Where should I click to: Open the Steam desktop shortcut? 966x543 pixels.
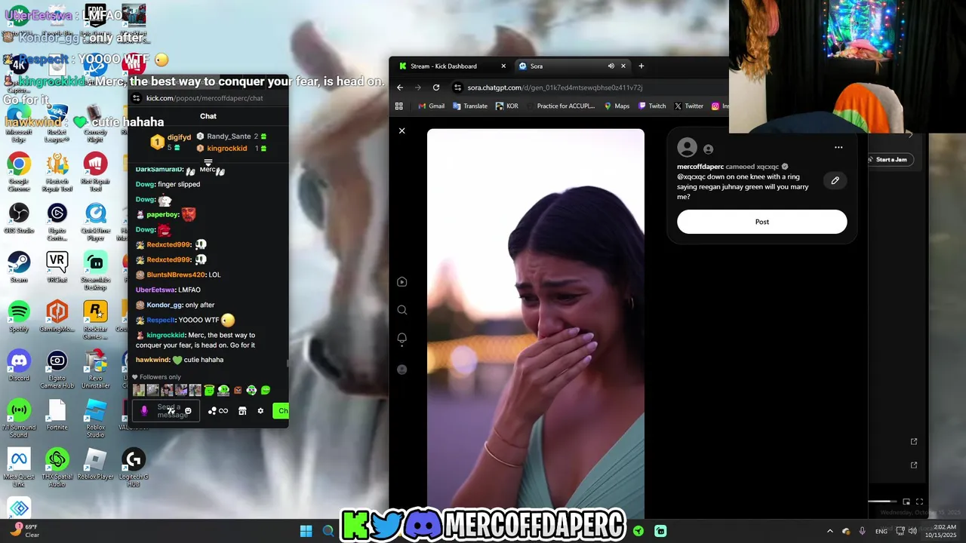(19, 268)
